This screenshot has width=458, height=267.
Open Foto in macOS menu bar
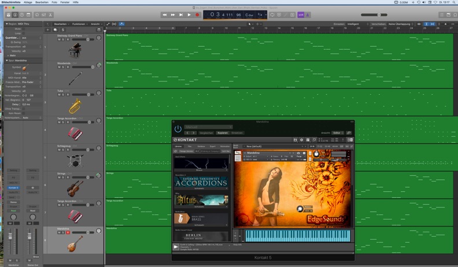tap(54, 2)
